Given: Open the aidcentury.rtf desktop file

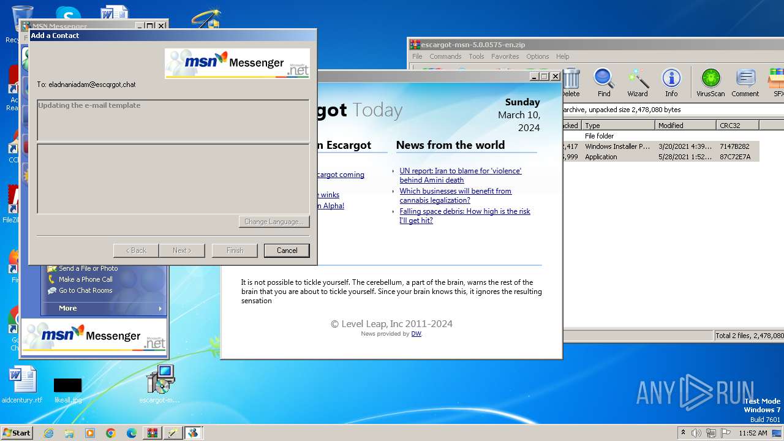Looking at the screenshot, I should (x=22, y=385).
